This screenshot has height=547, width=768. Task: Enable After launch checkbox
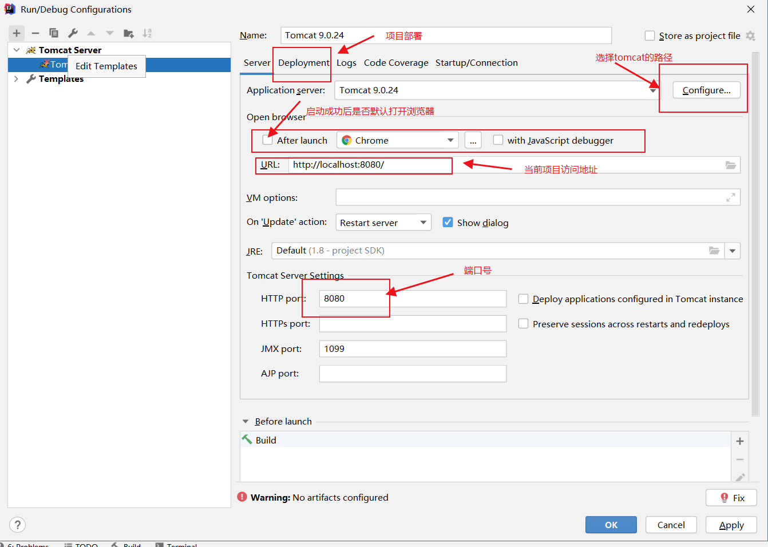[267, 140]
